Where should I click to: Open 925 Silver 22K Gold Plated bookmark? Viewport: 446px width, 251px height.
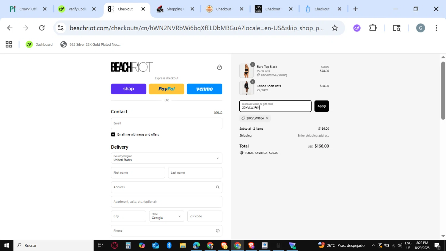click(91, 45)
